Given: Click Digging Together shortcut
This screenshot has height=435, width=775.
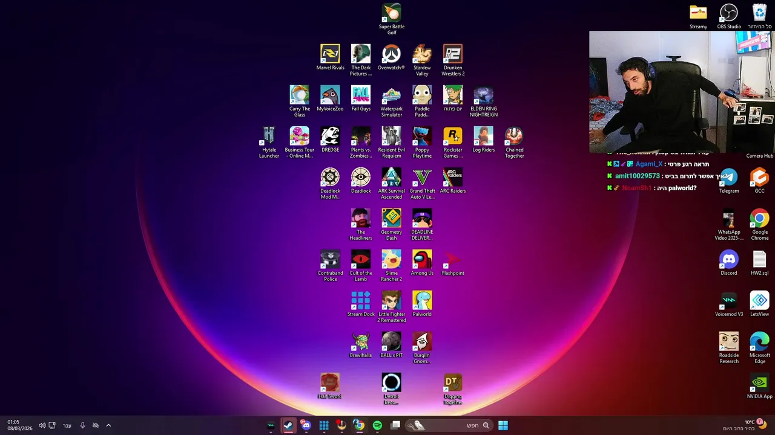Looking at the screenshot, I should tap(453, 388).
